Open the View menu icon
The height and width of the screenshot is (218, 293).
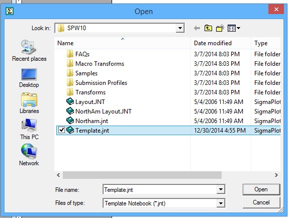pyautogui.click(x=234, y=28)
